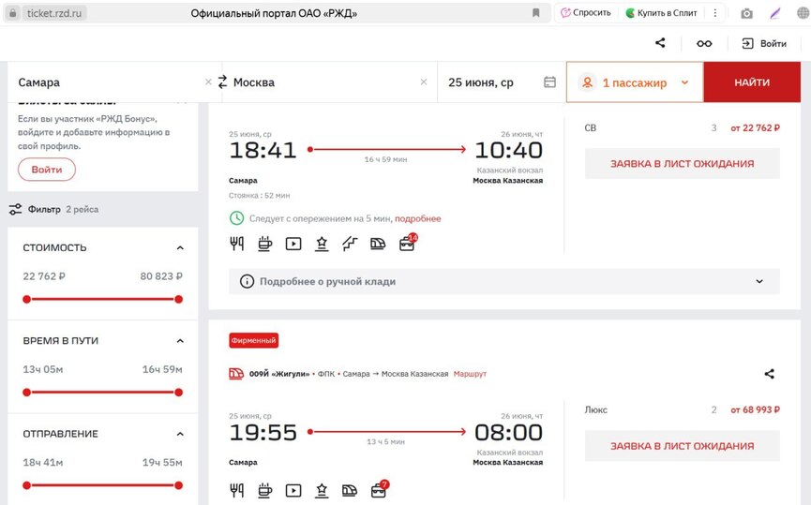811x505 pixels.
Task: Select Люкс class от 68 993 ₽
Action: point(683,409)
